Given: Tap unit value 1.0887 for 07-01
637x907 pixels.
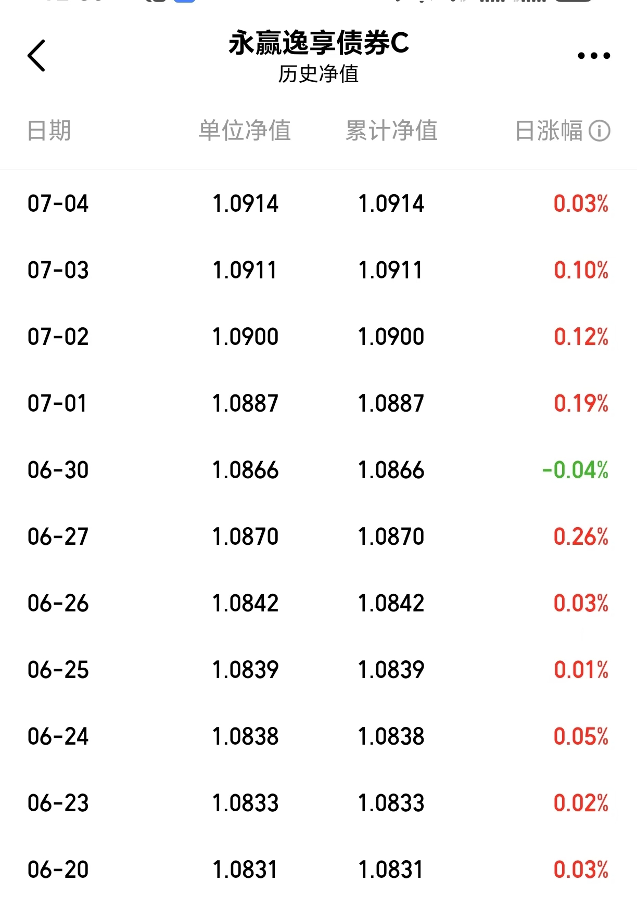Looking at the screenshot, I should 245,403.
